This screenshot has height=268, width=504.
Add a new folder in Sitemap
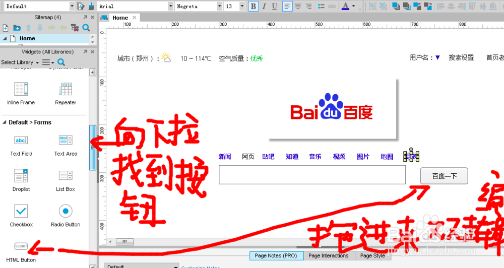click(17, 28)
